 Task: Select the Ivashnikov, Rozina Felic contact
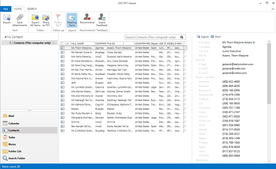pyautogui.click(x=123, y=79)
